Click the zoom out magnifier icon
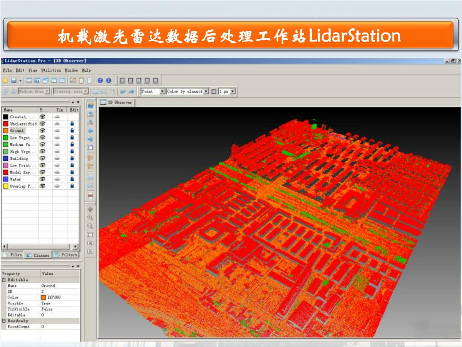Viewport: 462px width, 347px height. tap(90, 226)
